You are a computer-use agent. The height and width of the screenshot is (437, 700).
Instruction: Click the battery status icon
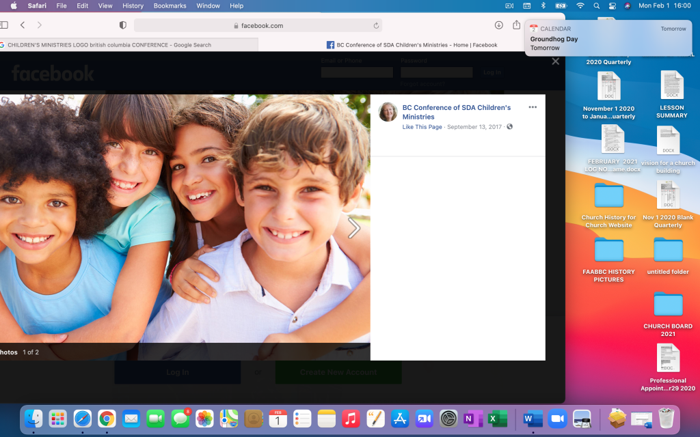561,5
